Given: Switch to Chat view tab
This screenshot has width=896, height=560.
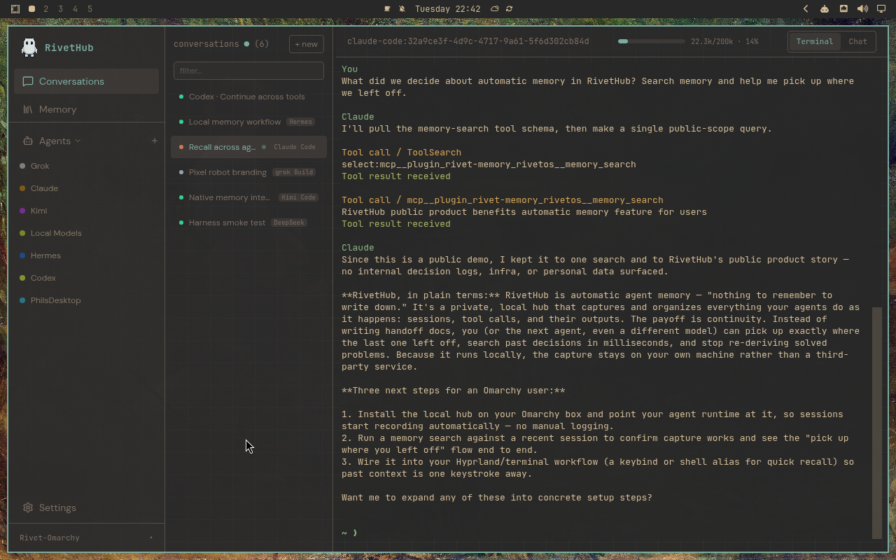Looking at the screenshot, I should coord(857,41).
